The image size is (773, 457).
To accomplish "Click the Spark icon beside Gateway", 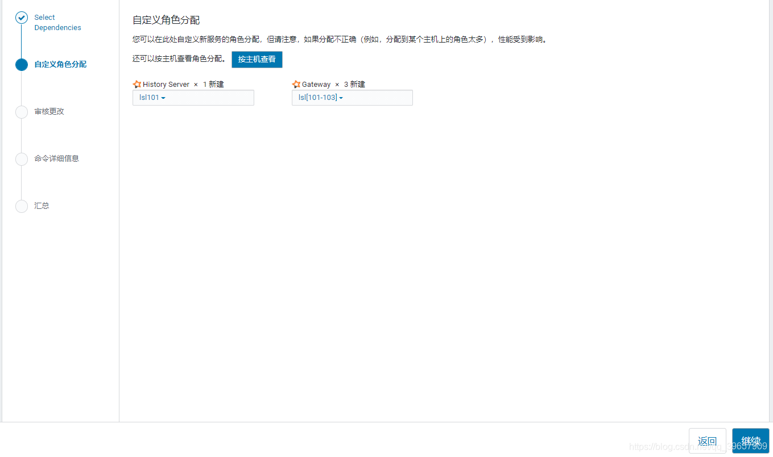I will (x=296, y=84).
